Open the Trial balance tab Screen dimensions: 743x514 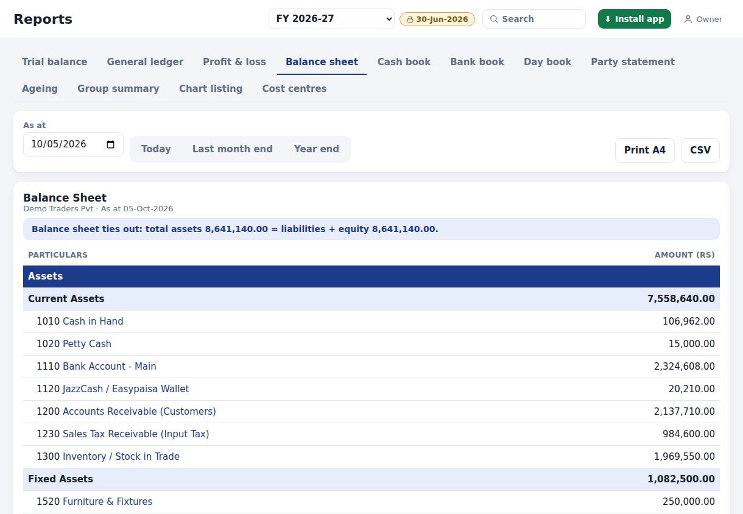[54, 62]
